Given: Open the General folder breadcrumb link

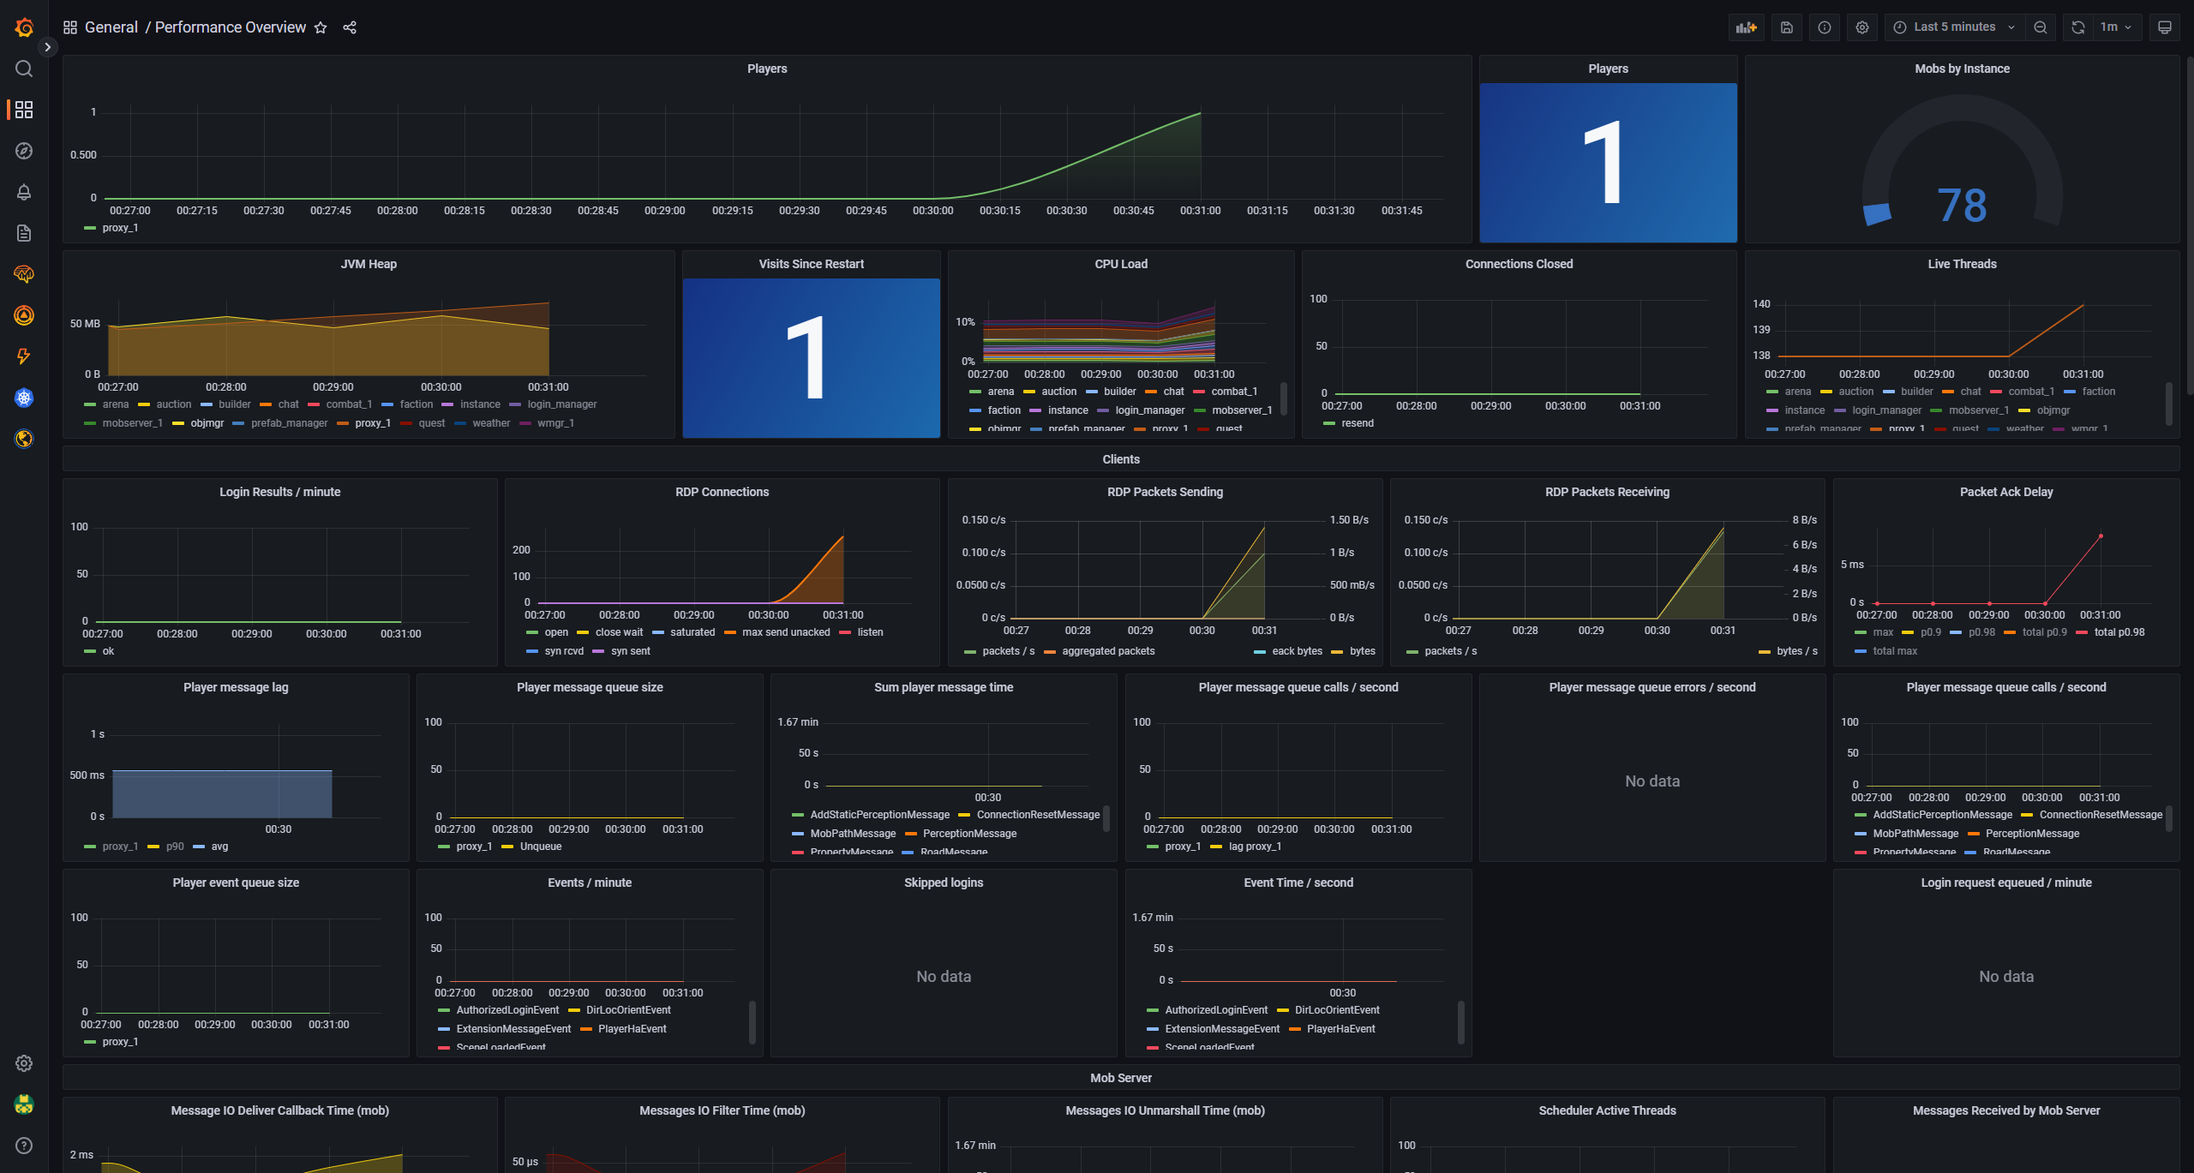Looking at the screenshot, I should [111, 27].
